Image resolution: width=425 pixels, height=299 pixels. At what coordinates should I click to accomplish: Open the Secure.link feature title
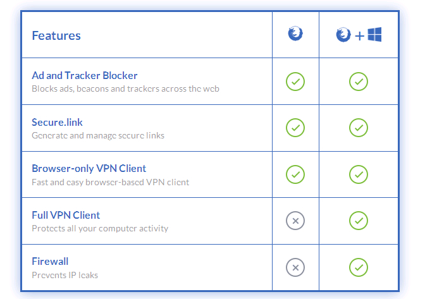coord(57,122)
